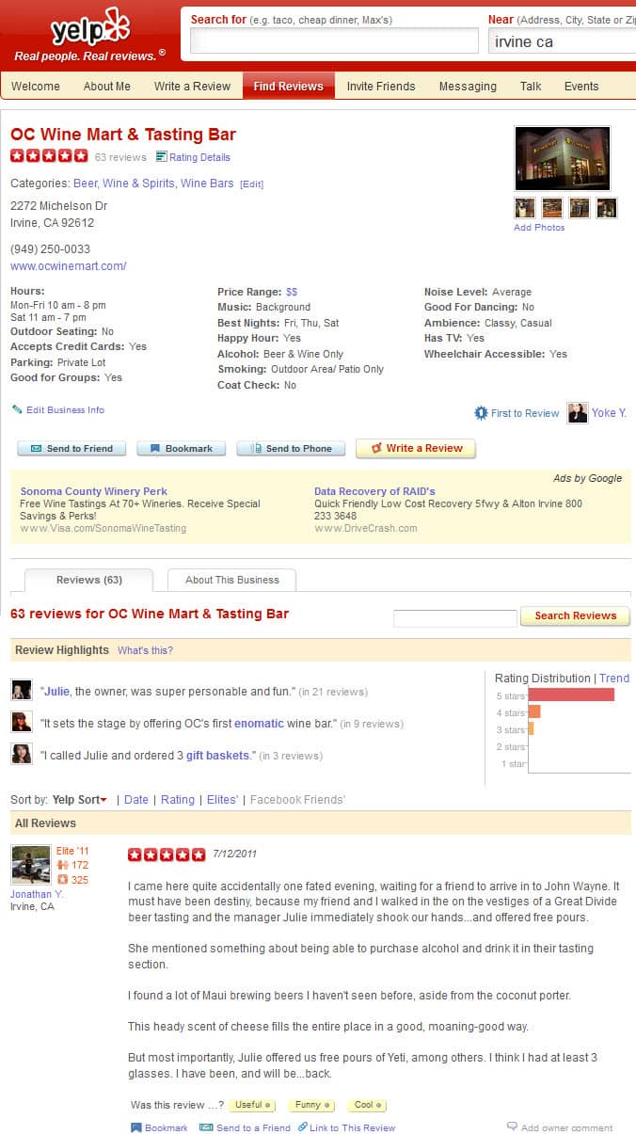Mark the review as Funny
Viewport: 636px width, 1134px height.
coord(310,1105)
